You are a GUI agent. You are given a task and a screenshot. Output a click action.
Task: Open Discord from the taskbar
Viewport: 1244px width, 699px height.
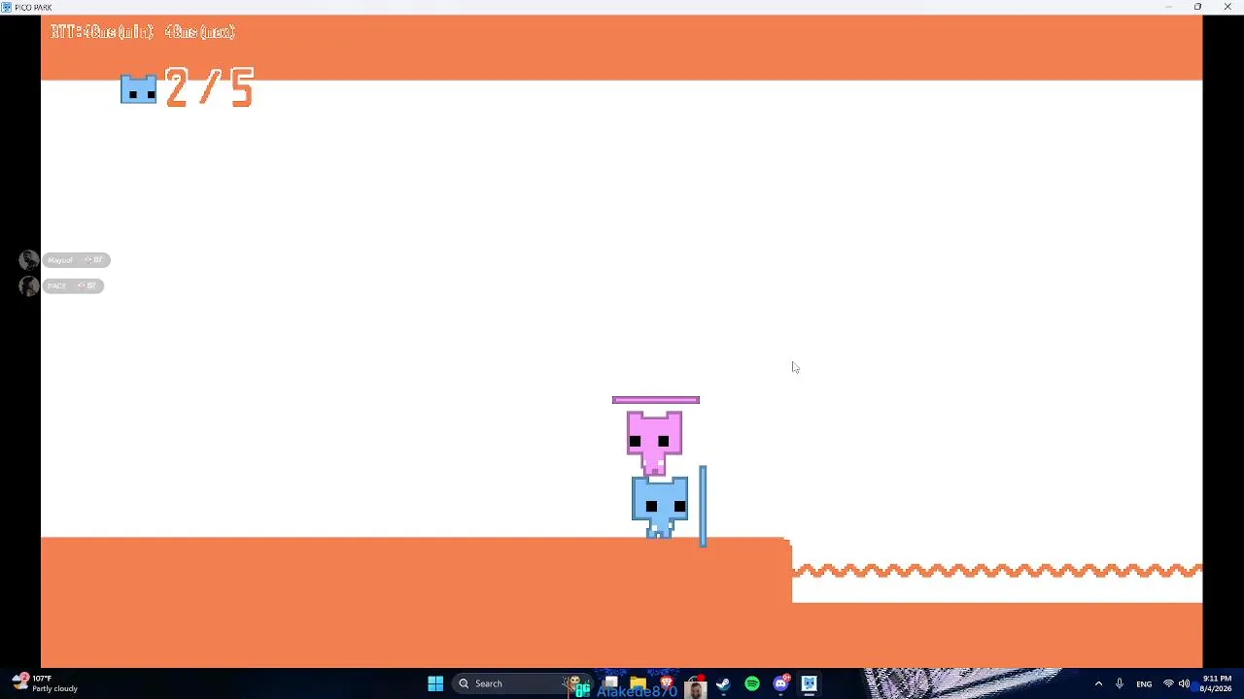click(x=780, y=683)
